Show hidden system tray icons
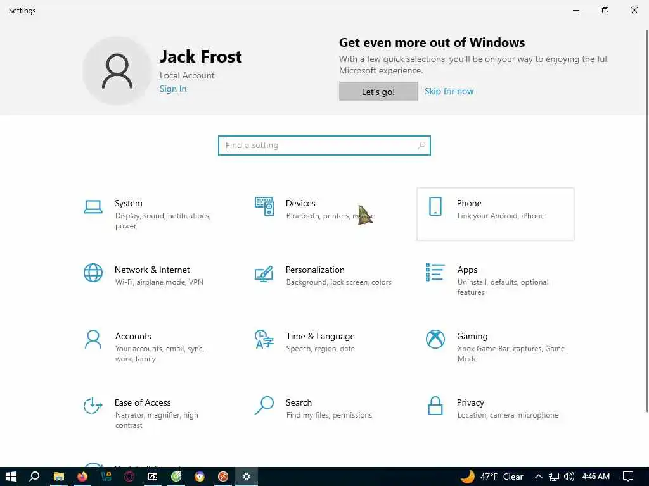Screen dimensions: 649x486 [539, 477]
